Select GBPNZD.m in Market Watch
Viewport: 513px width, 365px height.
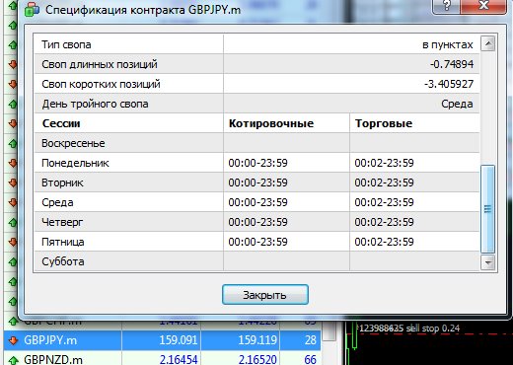tap(53, 359)
